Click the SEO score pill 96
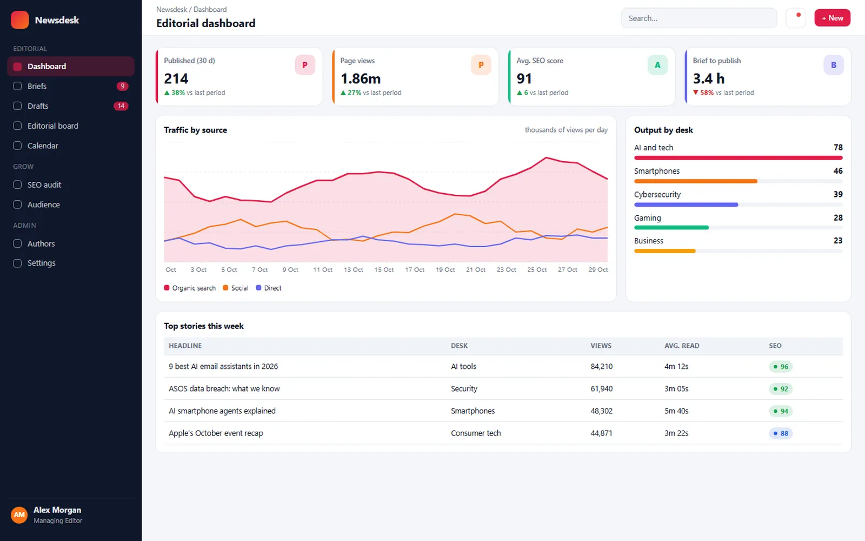Viewport: 865px width, 541px height. tap(781, 367)
